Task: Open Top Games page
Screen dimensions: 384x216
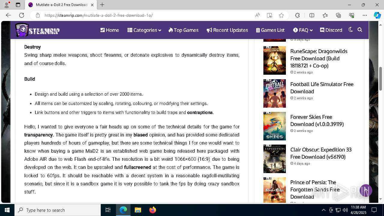Action: [183, 30]
